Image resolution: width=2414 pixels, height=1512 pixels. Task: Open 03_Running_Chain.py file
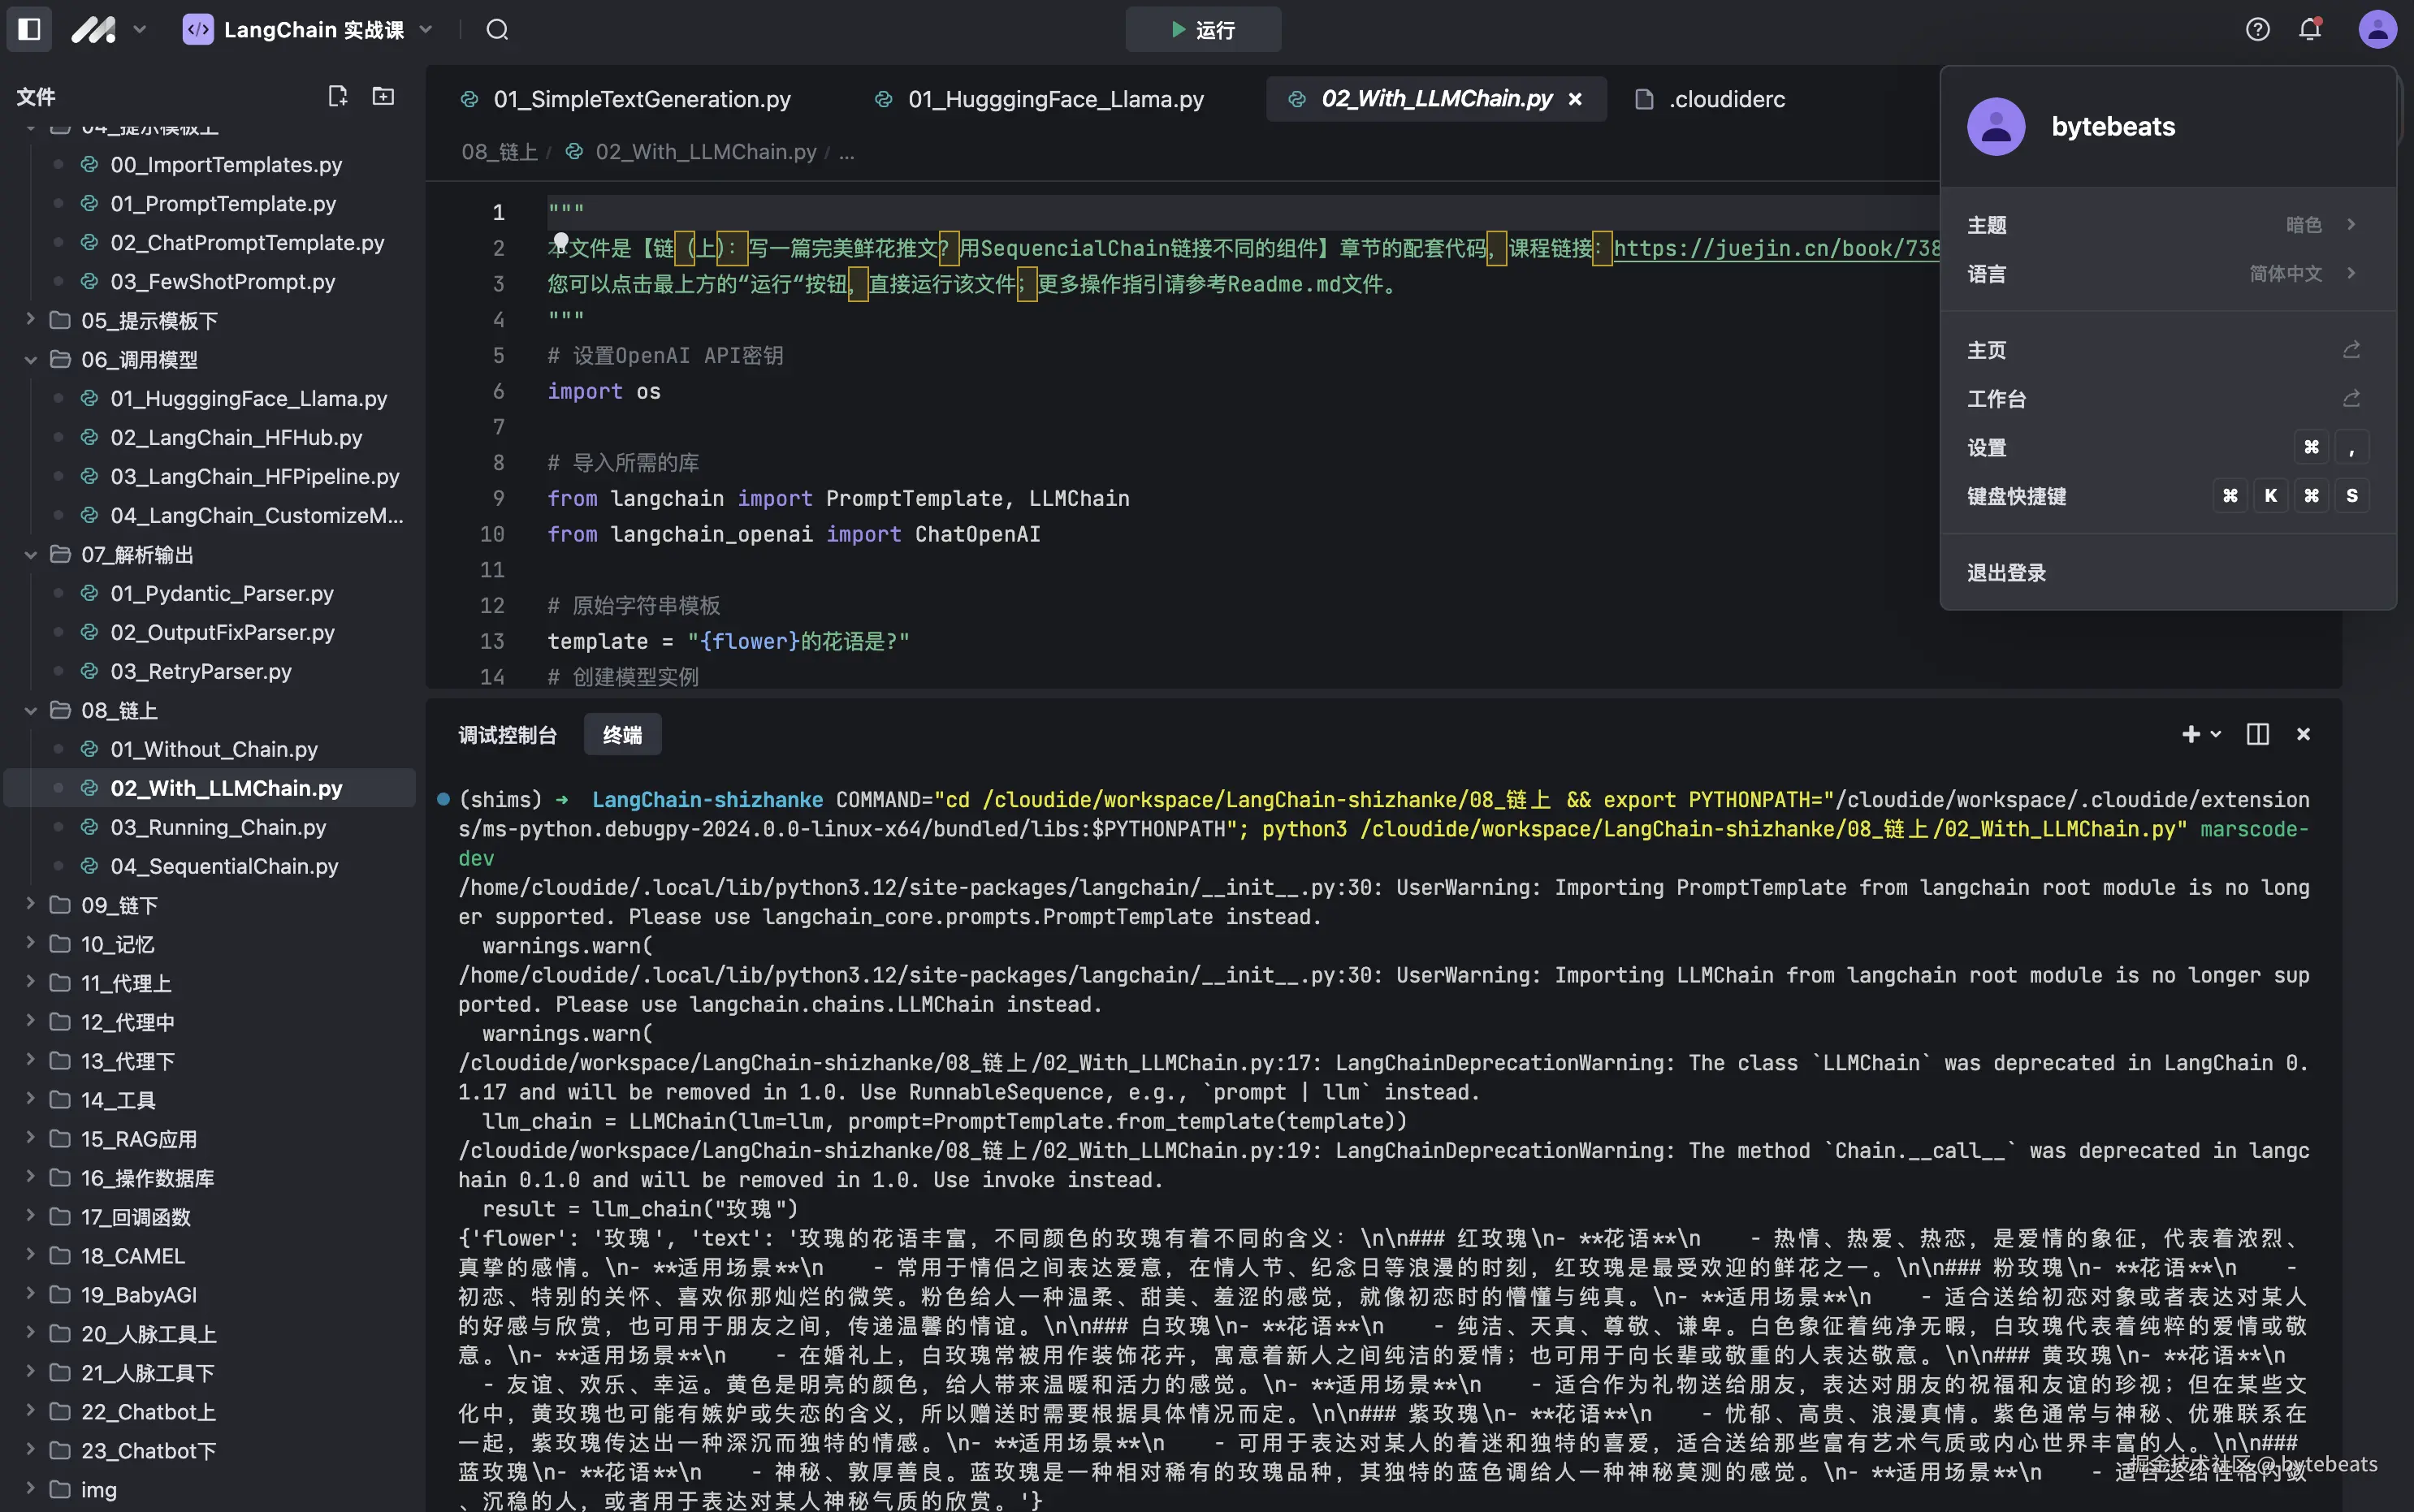coord(210,827)
